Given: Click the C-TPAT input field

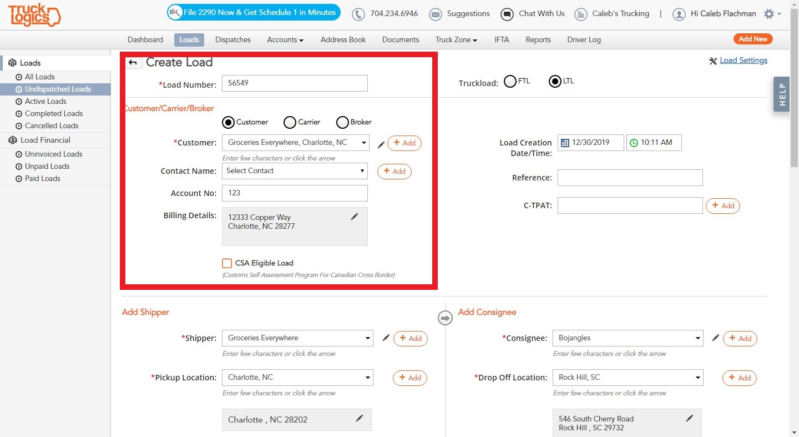Looking at the screenshot, I should pos(630,205).
